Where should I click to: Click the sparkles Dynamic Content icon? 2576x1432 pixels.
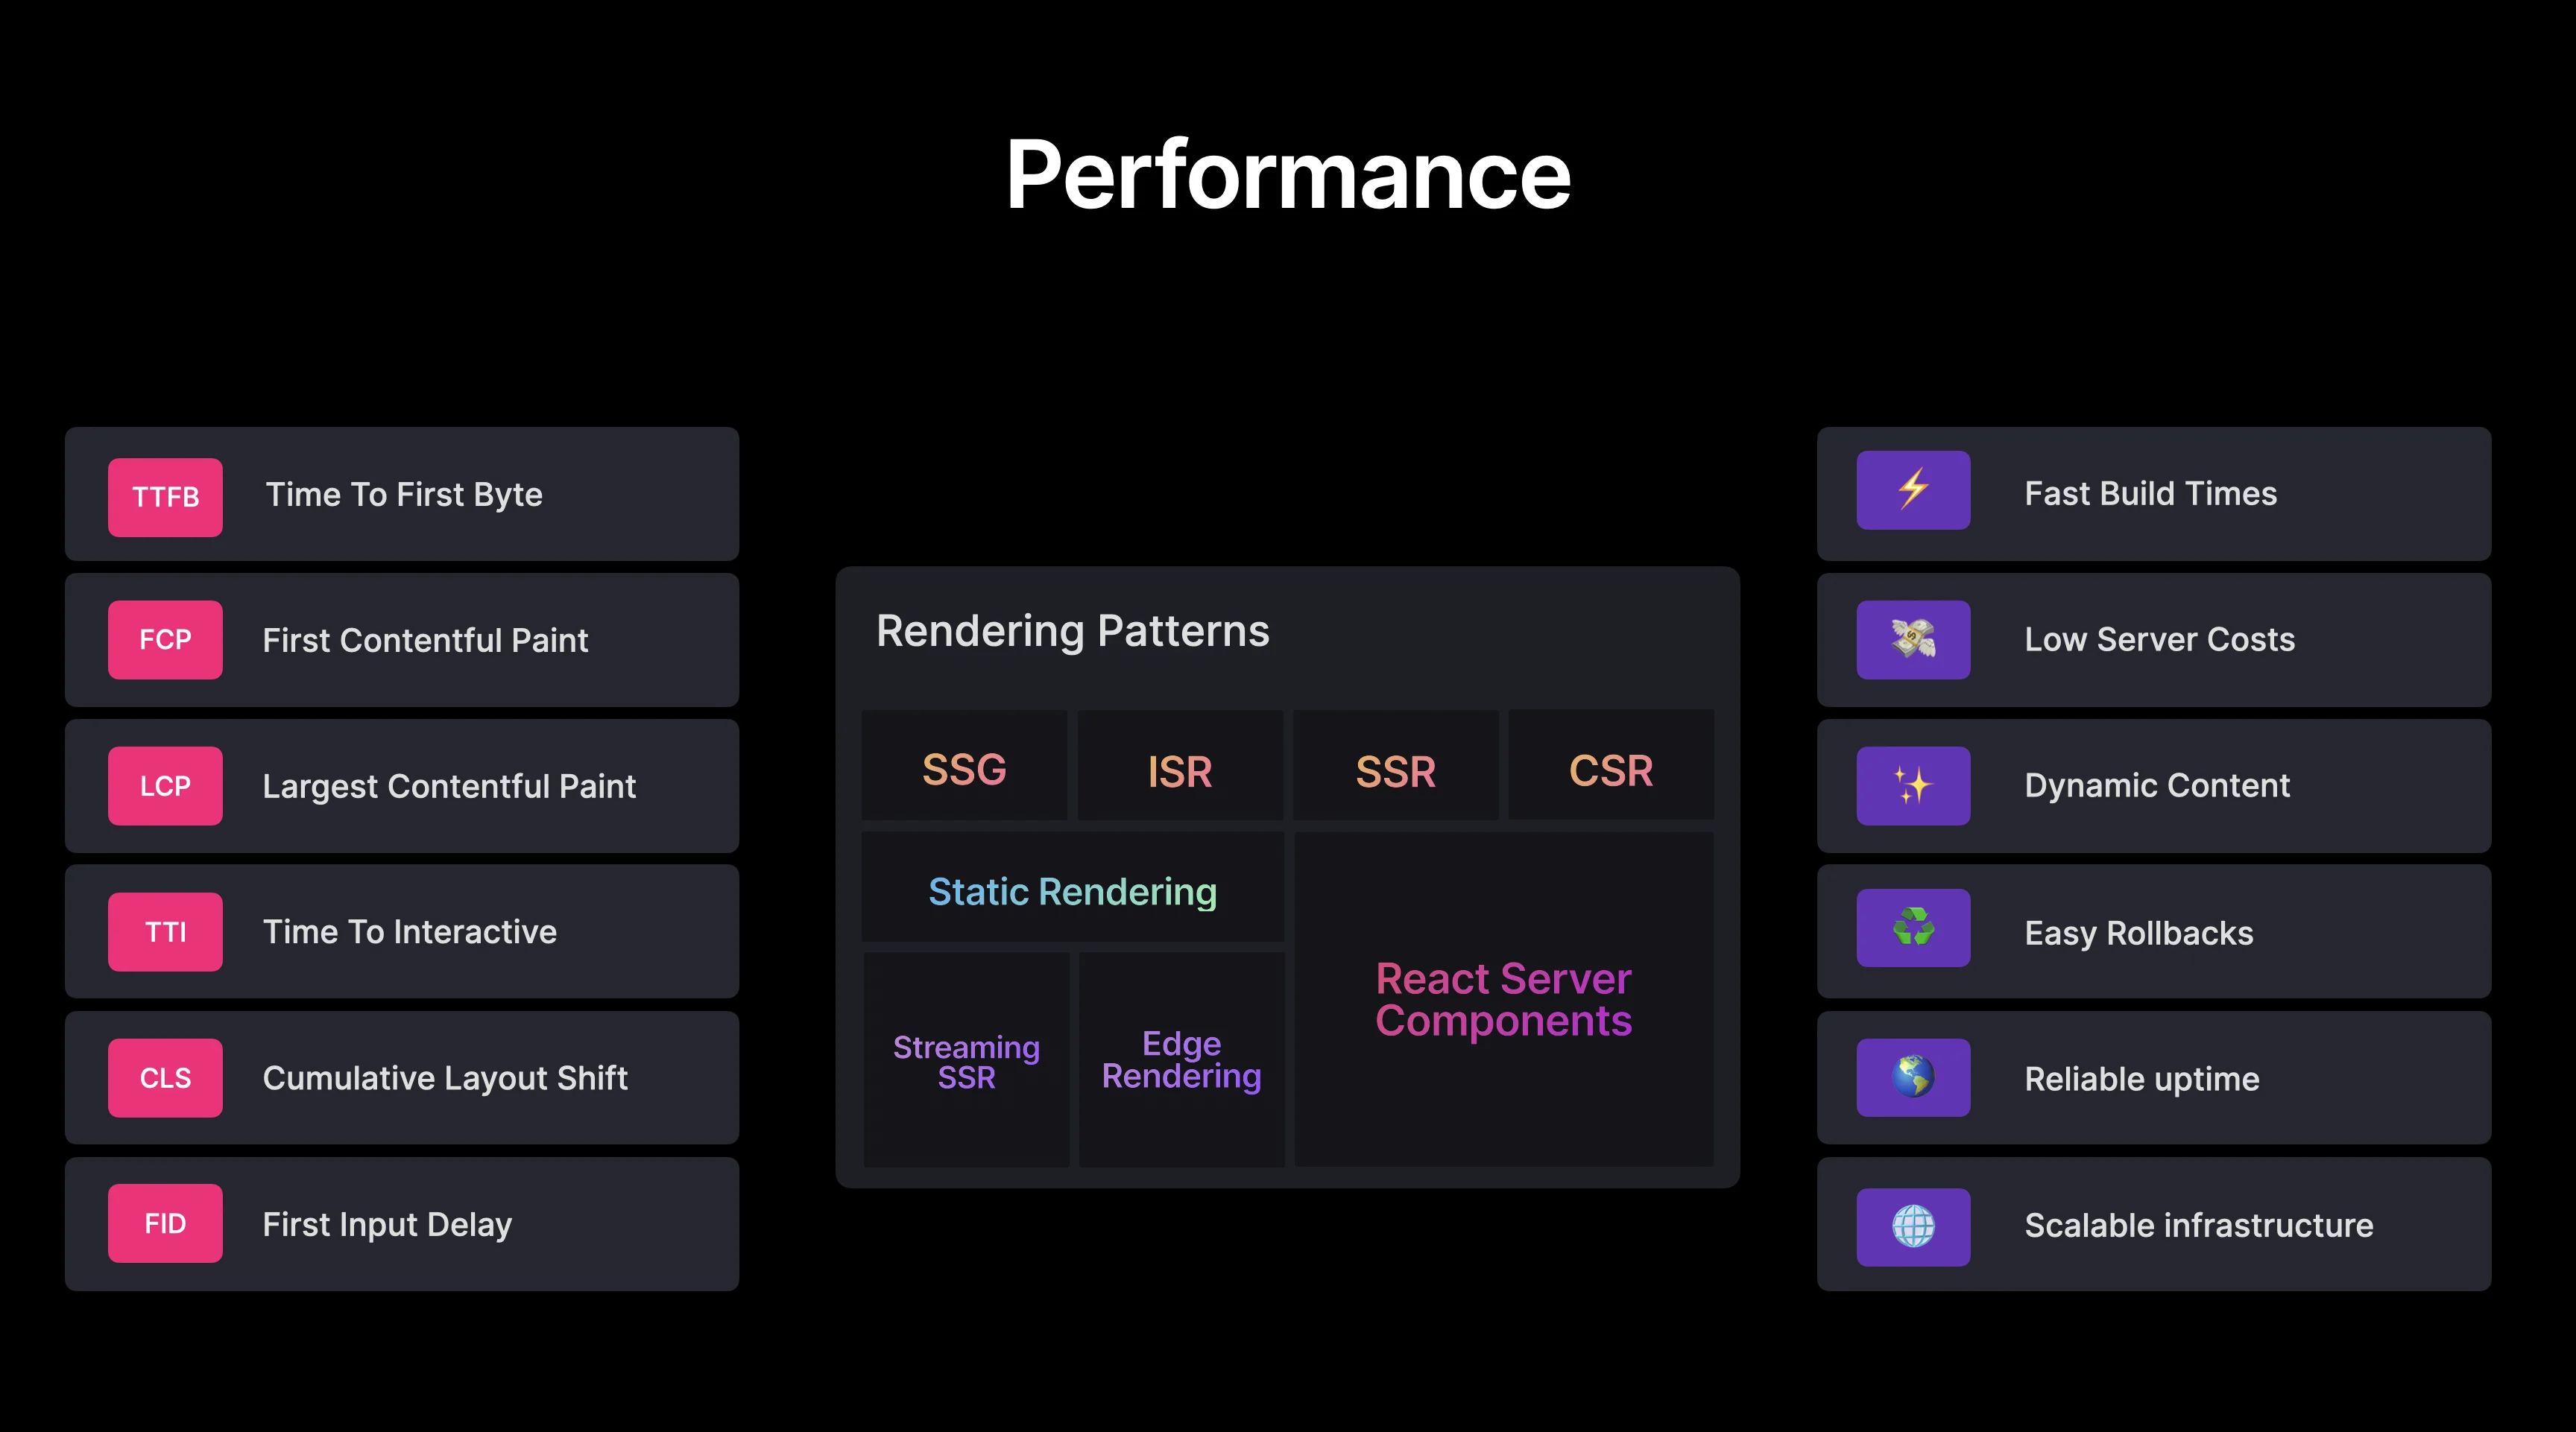pyautogui.click(x=1912, y=785)
